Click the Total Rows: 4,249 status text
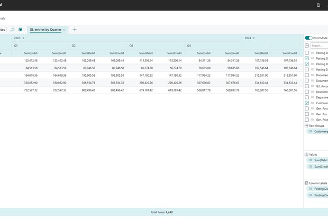 point(162,212)
